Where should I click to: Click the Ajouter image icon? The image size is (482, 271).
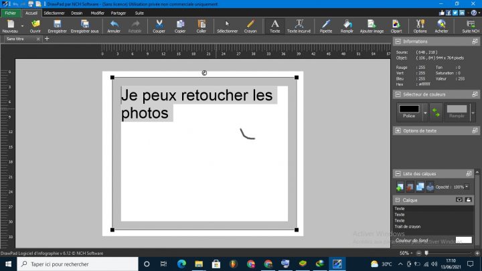372,26
